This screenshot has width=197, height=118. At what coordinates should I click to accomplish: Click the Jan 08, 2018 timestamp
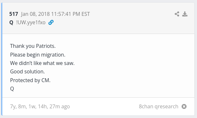point(55,14)
